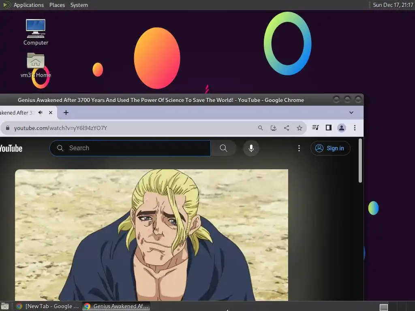Sign in to YouTube

coord(330,148)
